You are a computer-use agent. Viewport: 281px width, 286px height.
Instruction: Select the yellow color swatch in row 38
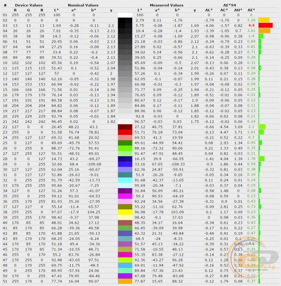click(125, 211)
